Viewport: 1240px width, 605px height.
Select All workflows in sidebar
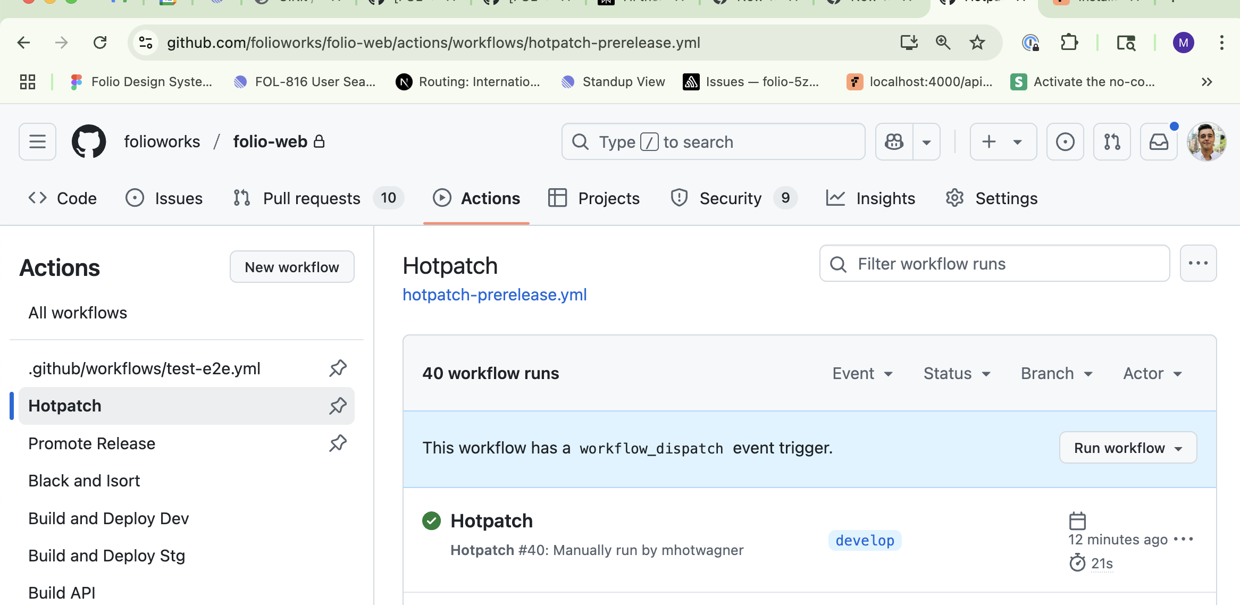pyautogui.click(x=186, y=313)
